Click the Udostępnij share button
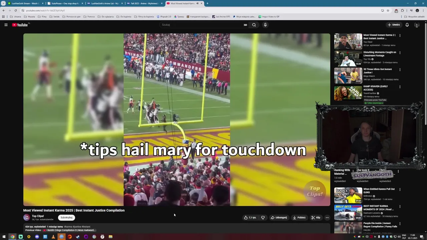The height and width of the screenshot is (240, 427). (279, 218)
